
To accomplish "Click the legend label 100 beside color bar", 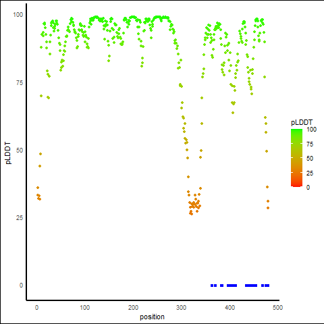I will 311,130.
